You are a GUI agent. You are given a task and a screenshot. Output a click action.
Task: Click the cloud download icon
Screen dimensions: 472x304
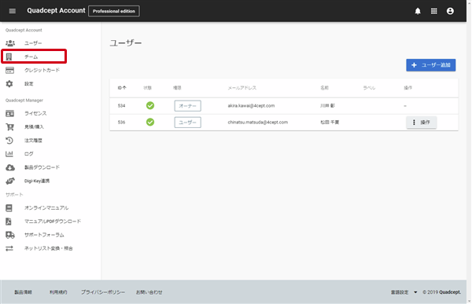pos(10,167)
